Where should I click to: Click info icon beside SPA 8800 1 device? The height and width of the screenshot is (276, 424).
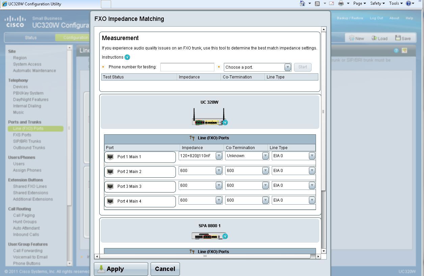click(225, 236)
